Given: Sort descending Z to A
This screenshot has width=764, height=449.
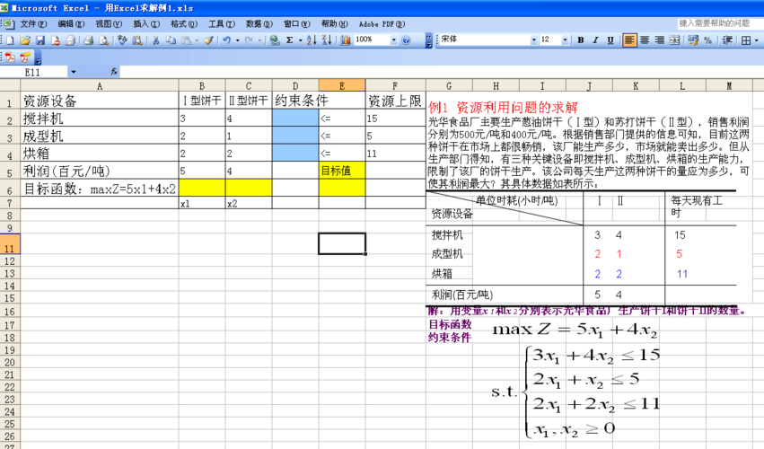Looking at the screenshot, I should pyautogui.click(x=327, y=40).
